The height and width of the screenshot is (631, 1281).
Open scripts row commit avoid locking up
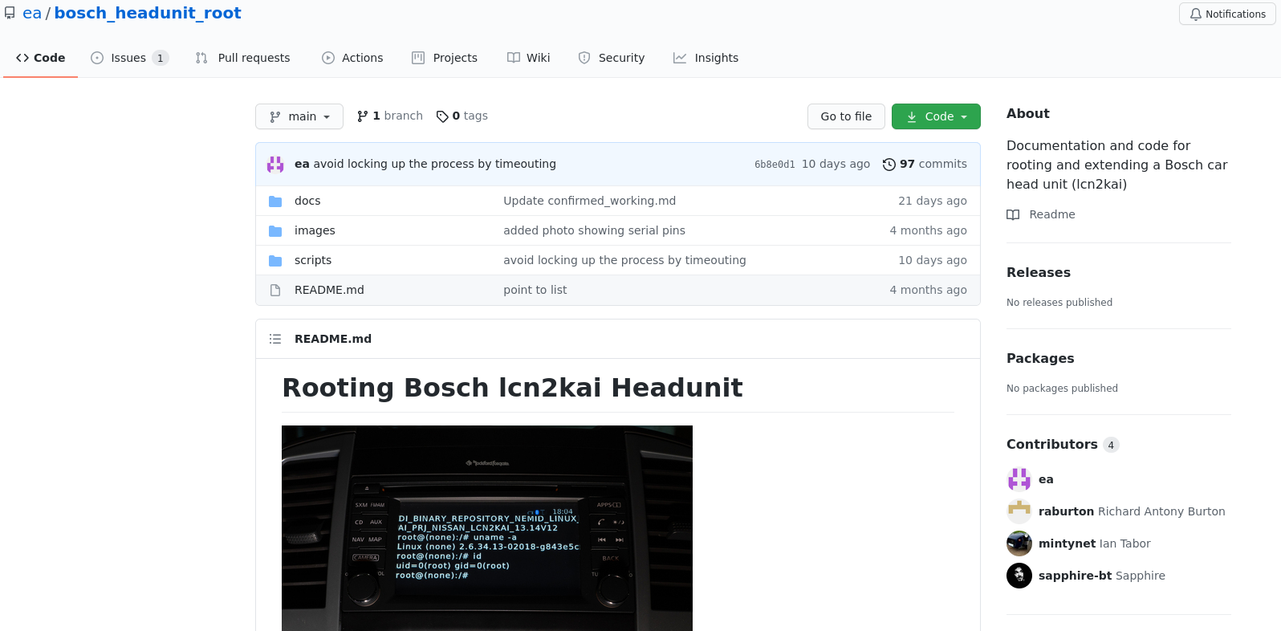[x=624, y=260]
